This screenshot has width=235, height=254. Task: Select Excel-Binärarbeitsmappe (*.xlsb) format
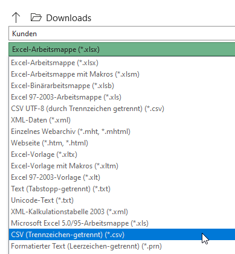pyautogui.click(x=122, y=86)
